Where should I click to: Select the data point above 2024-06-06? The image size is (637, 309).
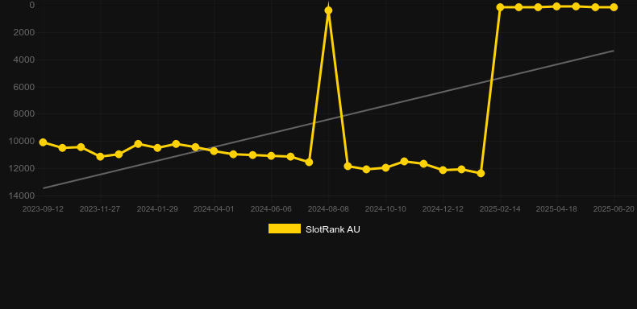(272, 156)
